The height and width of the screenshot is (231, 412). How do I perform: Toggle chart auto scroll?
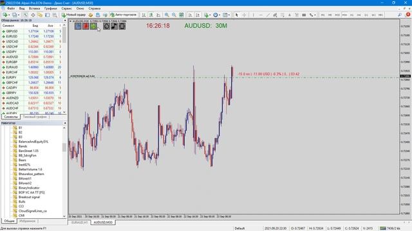pos(191,15)
